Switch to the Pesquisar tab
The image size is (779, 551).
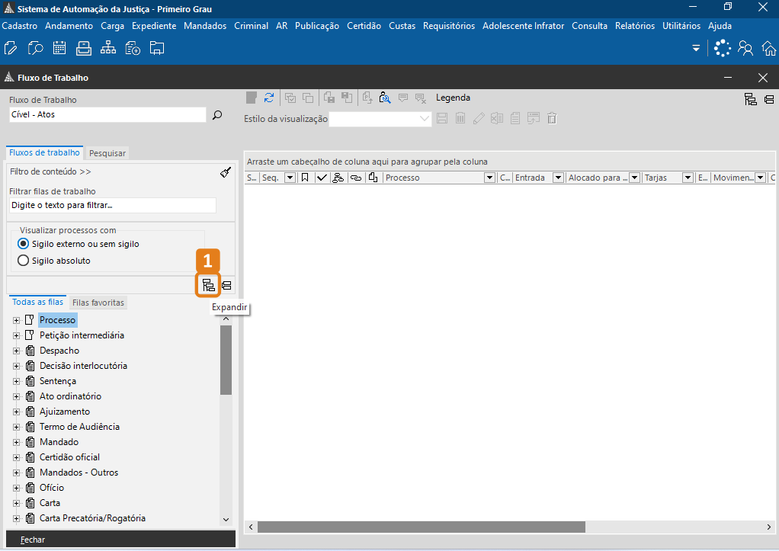point(107,153)
